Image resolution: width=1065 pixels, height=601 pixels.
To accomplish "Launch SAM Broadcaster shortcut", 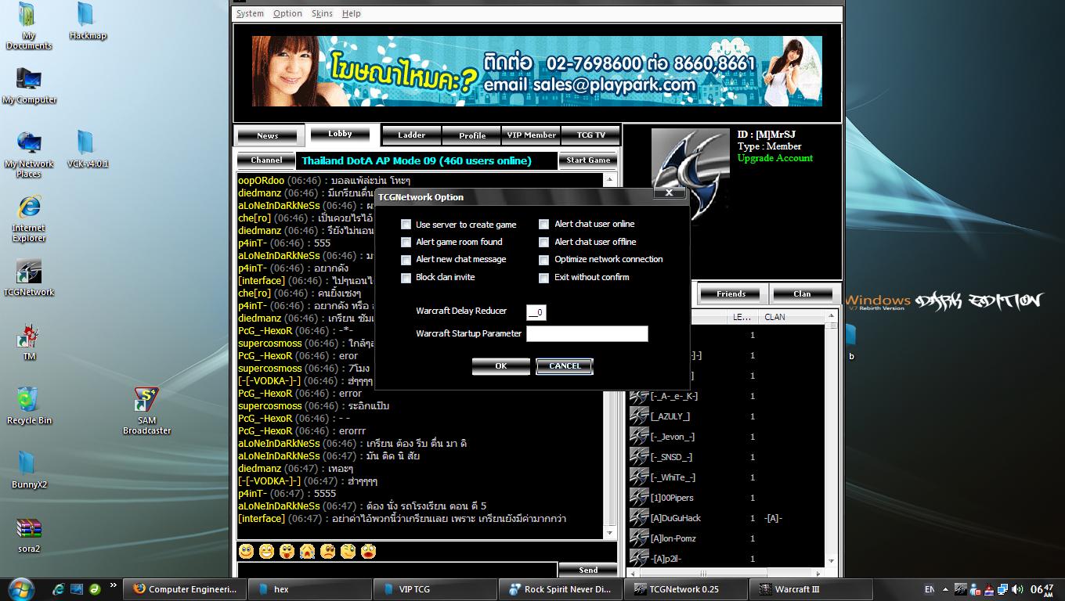I will (146, 411).
